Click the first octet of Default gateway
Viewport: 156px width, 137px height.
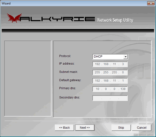coord(97,81)
